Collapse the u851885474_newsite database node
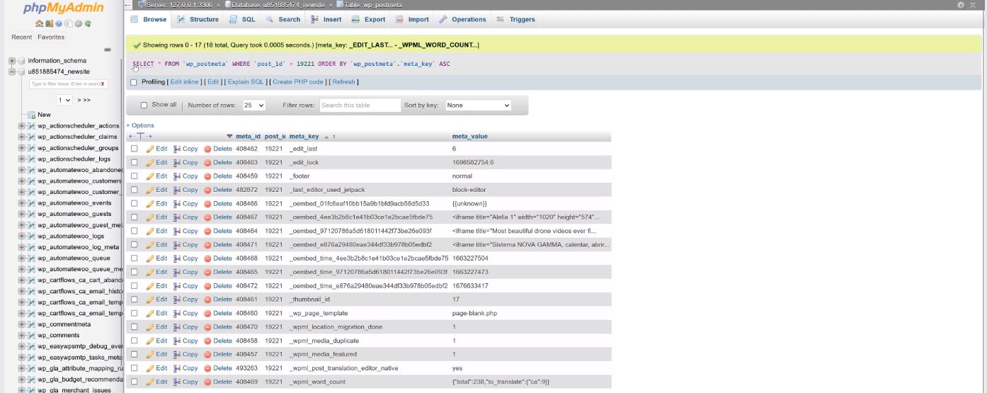The height and width of the screenshot is (393, 987). [x=12, y=72]
